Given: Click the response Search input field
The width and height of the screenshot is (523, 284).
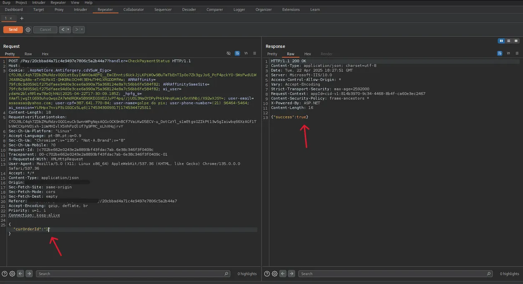Looking at the screenshot, I should pyautogui.click(x=392, y=274).
